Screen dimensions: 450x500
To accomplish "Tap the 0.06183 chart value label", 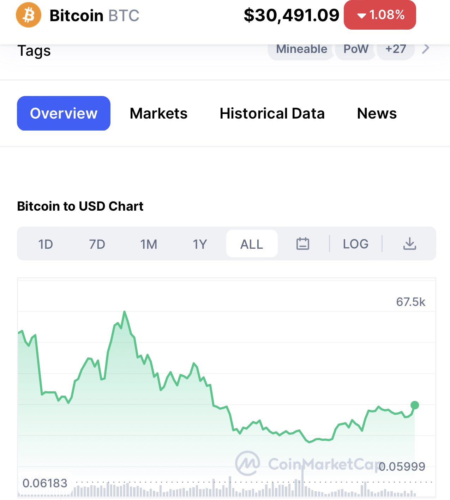I will [45, 483].
